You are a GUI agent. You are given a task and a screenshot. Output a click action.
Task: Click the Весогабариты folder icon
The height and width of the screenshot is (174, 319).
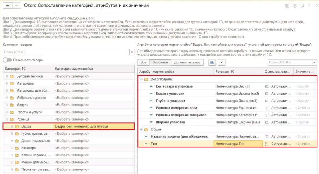[146, 79]
